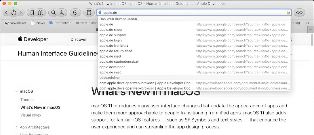Image resolution: width=314 pixels, height=135 pixels.
Task: Open the reading list book icon
Action: tap(41, 13)
